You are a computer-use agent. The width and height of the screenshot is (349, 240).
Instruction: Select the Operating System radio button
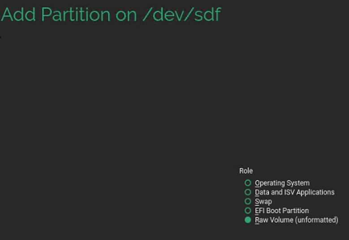pos(248,183)
